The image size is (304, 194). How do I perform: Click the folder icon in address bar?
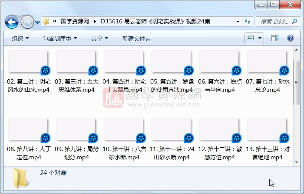pyautogui.click(x=46, y=21)
